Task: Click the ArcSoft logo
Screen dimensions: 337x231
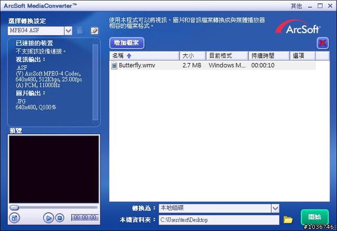Action: coord(298,27)
